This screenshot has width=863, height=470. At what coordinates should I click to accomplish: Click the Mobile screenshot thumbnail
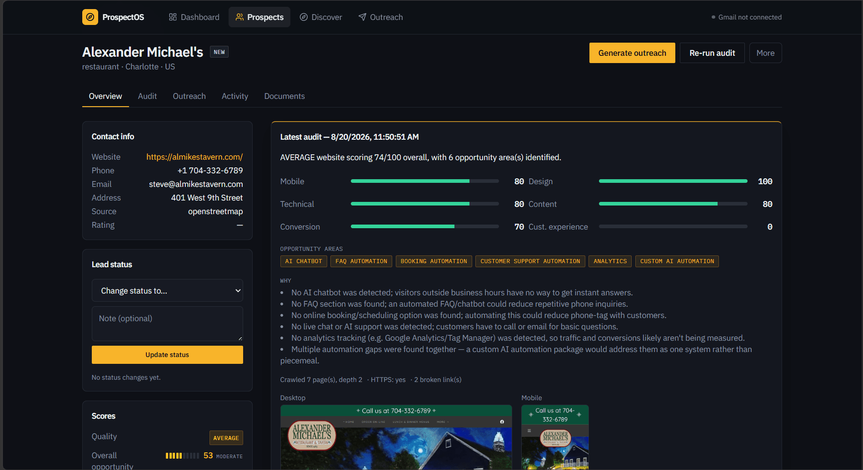tap(555, 437)
